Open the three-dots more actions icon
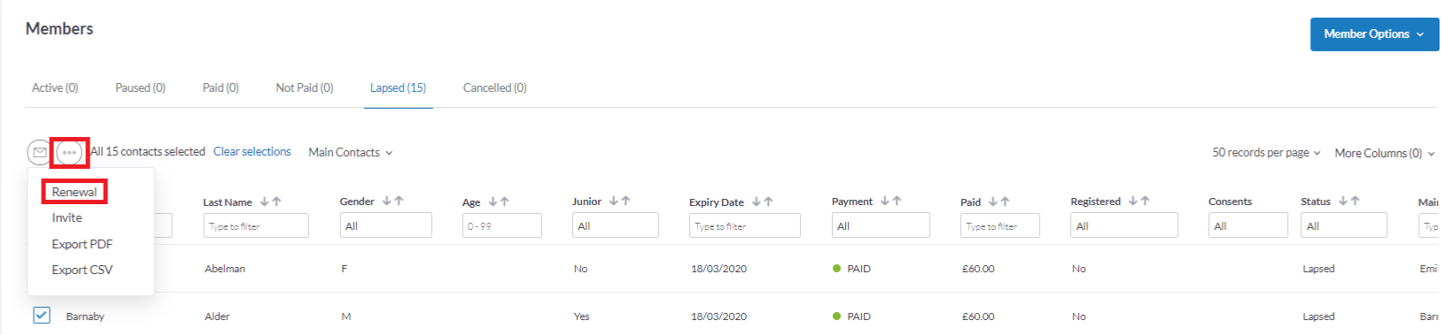 pos(69,153)
